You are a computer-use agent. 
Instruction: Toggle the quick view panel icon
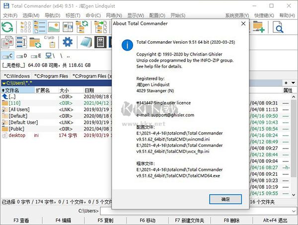(68, 27)
